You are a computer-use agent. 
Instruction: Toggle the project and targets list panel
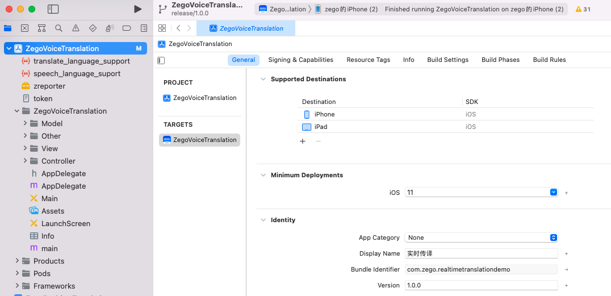tap(161, 60)
